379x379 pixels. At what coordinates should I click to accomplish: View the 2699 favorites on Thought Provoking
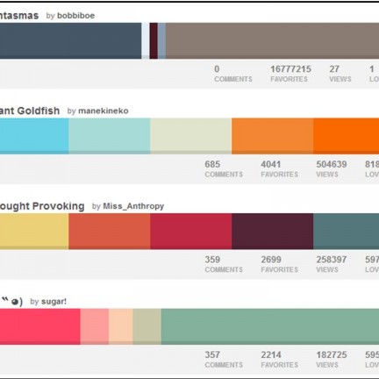pyautogui.click(x=280, y=264)
